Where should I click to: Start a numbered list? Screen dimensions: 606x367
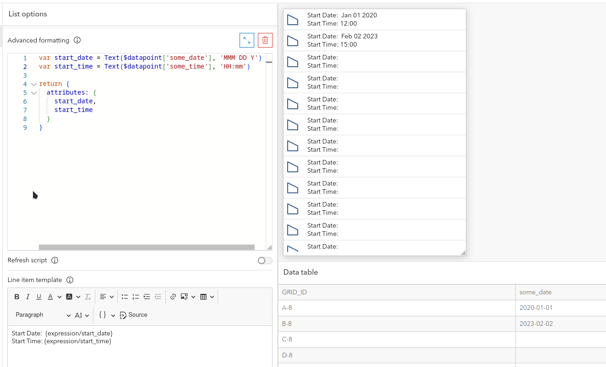pos(136,296)
